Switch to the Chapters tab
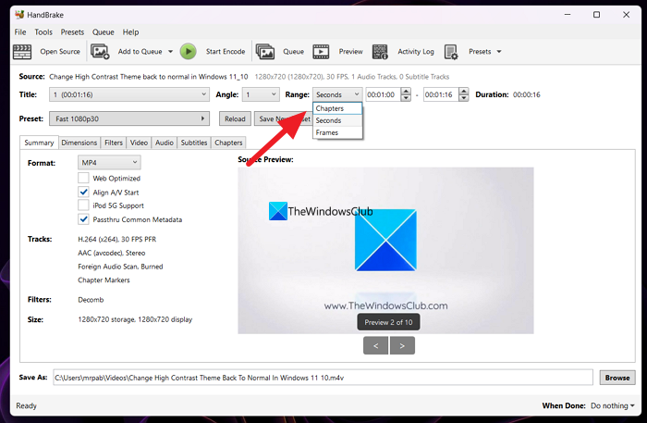This screenshot has height=423, width=647. (228, 143)
